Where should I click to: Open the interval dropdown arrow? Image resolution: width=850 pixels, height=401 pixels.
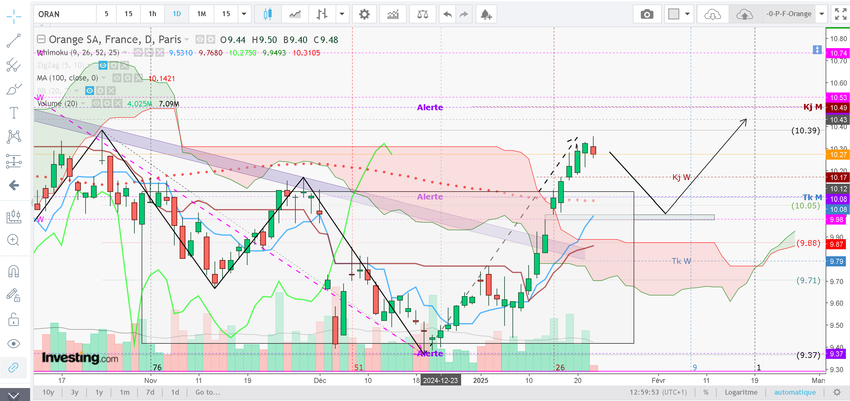[x=244, y=14]
